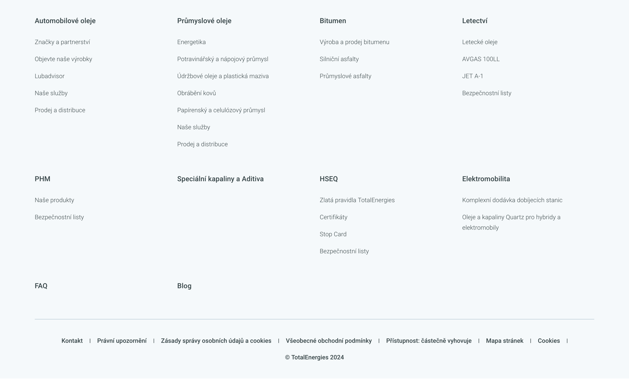Open Objevte naše výrobky page

click(63, 59)
